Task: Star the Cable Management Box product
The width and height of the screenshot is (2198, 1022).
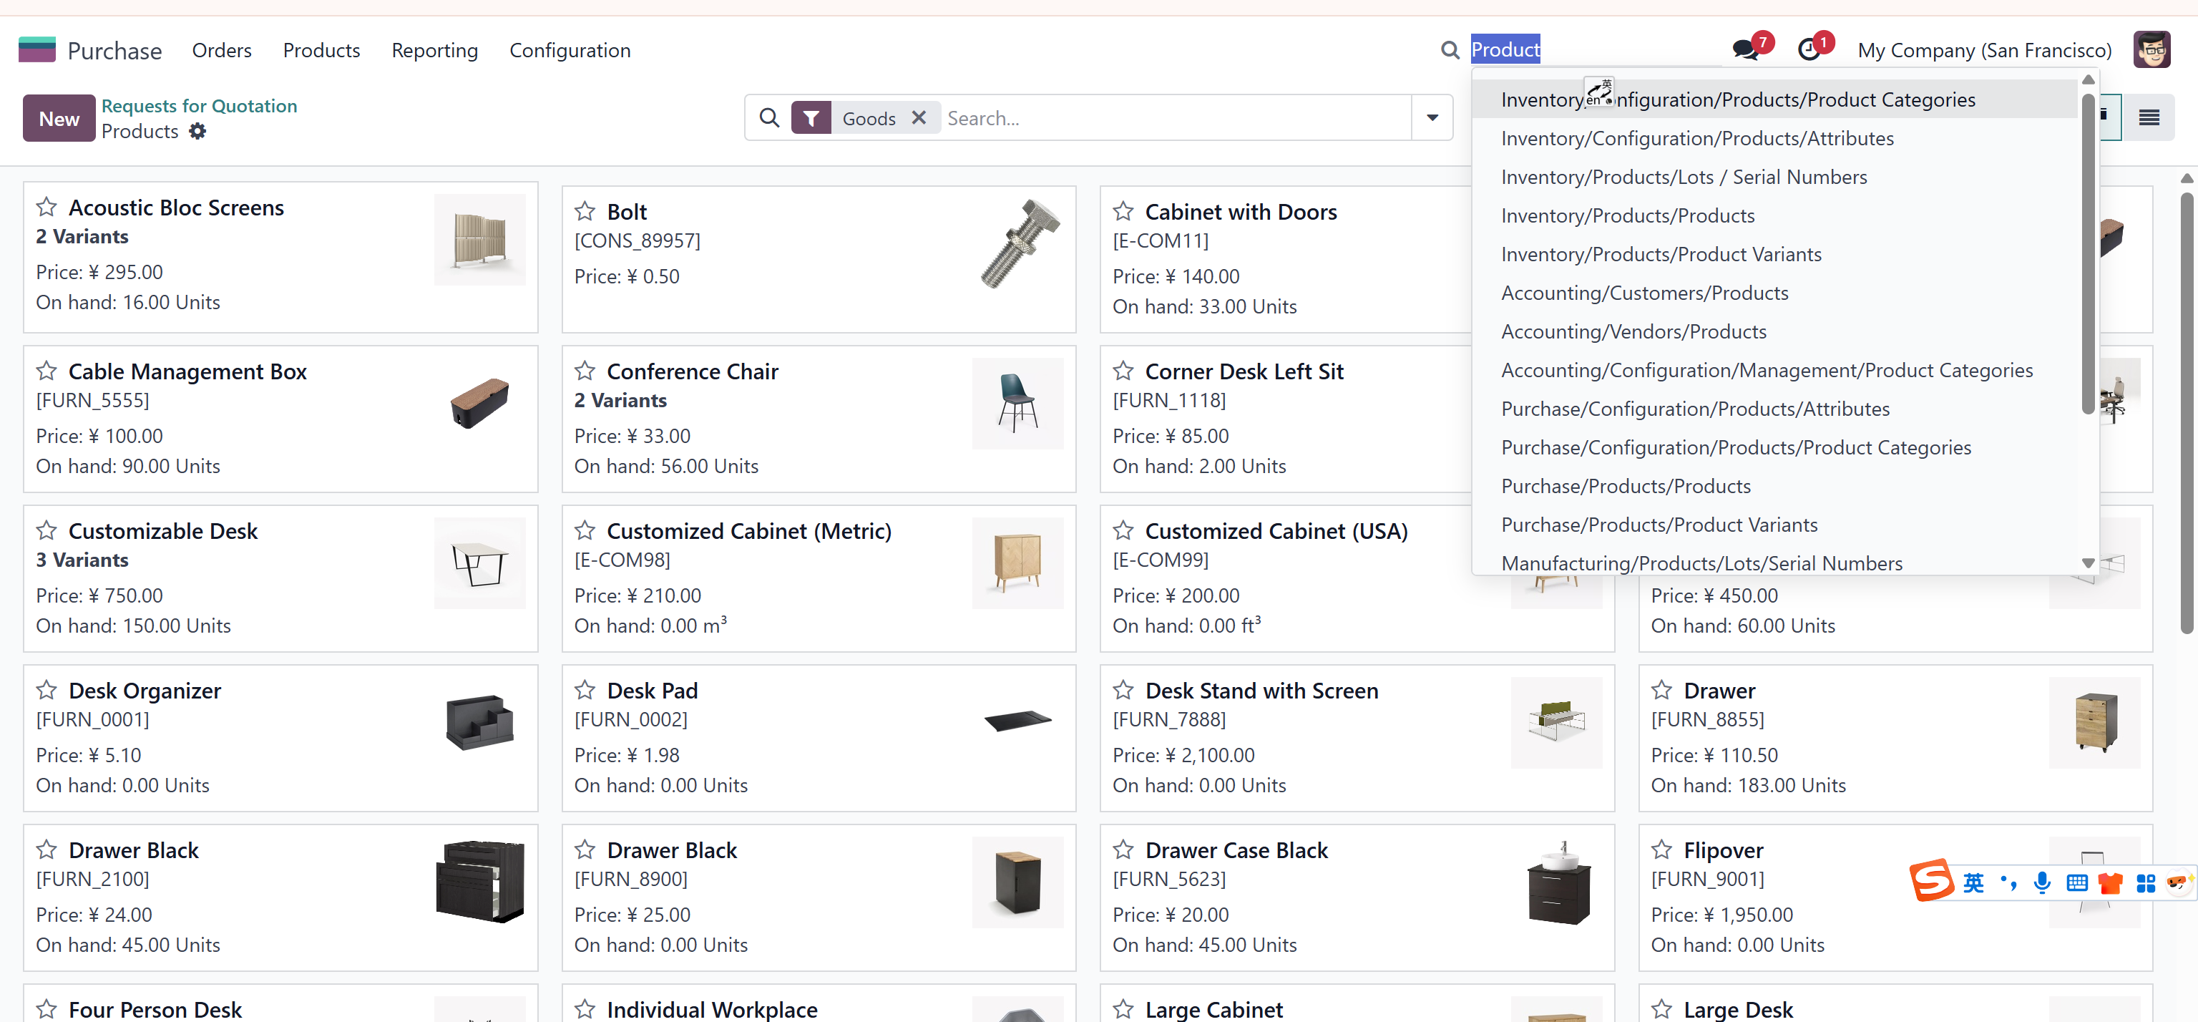Action: (47, 371)
